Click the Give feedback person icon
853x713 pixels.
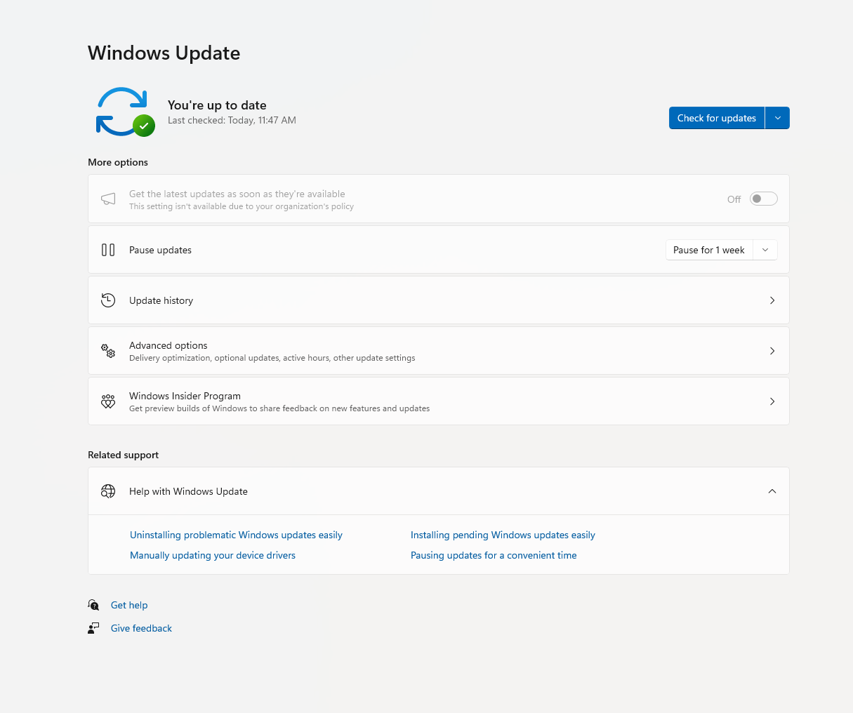pos(93,628)
